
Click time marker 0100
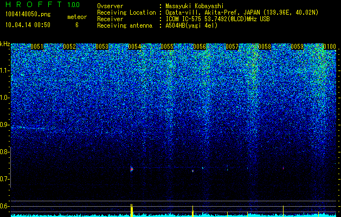[330, 47]
